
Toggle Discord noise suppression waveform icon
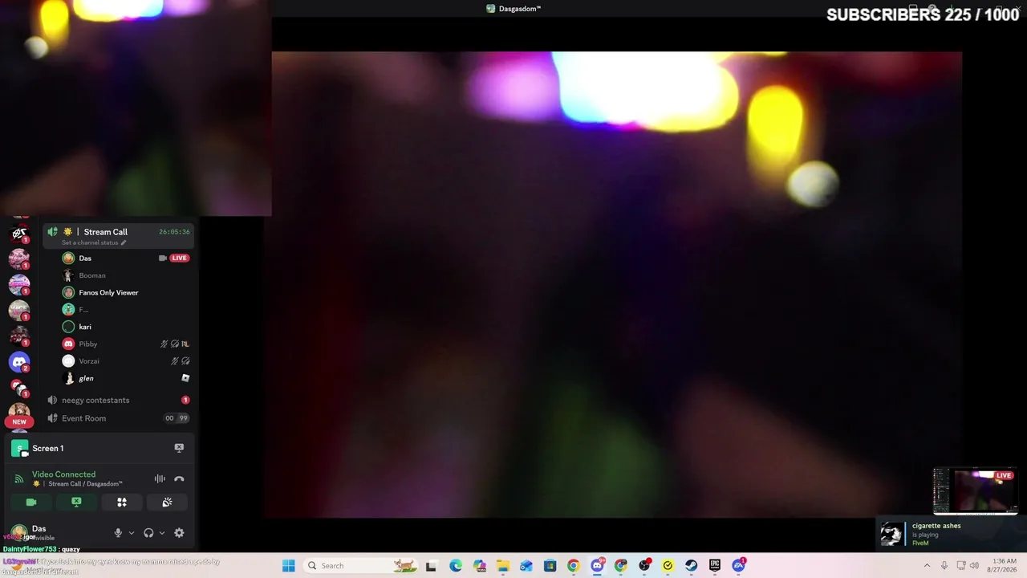(160, 479)
